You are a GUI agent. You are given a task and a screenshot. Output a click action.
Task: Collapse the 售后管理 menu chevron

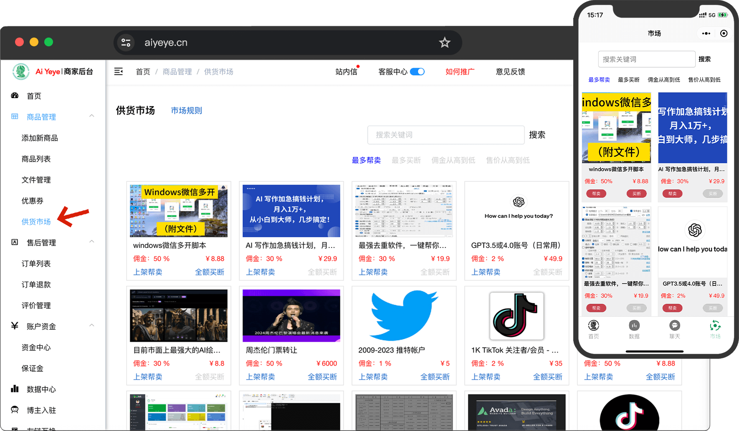click(x=92, y=242)
